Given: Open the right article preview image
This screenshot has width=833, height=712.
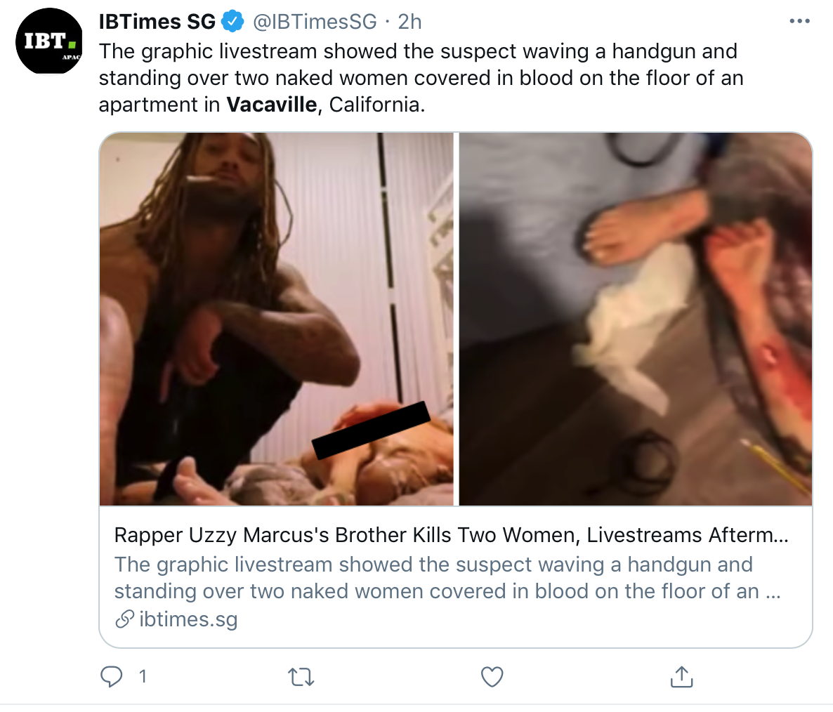Looking at the screenshot, I should click(635, 319).
